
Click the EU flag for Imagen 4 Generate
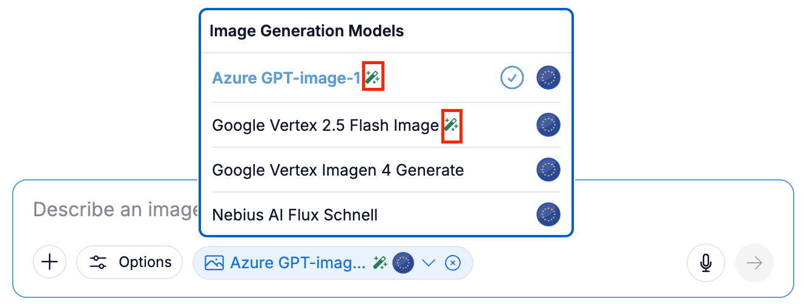(549, 170)
